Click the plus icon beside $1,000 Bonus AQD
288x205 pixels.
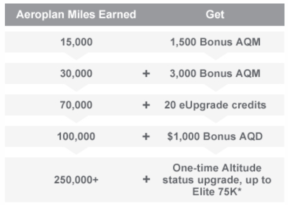coord(146,136)
